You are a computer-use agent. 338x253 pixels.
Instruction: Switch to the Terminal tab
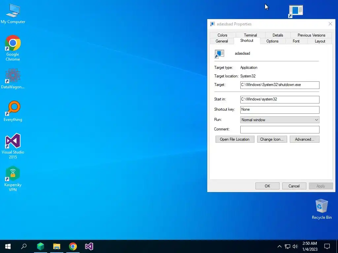coord(251,35)
